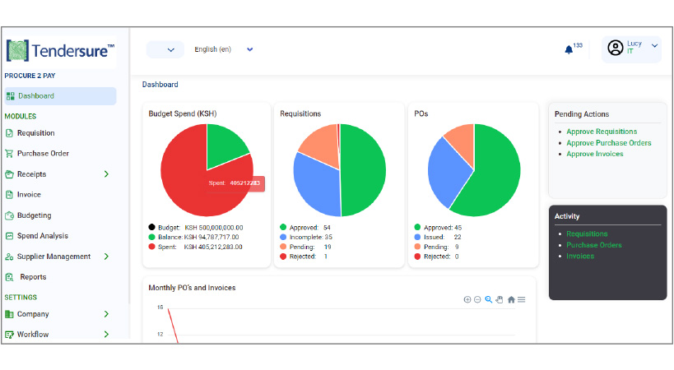
Task: Expand the Receipts submenu
Action: (x=106, y=174)
